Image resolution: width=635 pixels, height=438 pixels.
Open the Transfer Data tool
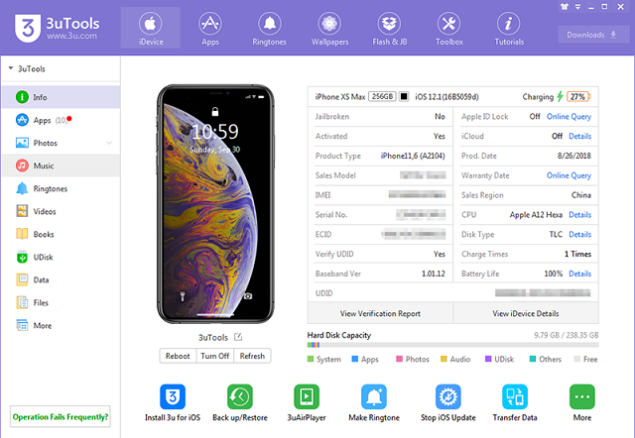[x=516, y=397]
